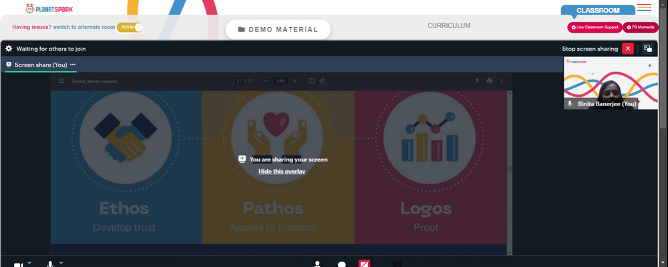Open the chat bubble icon

341,264
